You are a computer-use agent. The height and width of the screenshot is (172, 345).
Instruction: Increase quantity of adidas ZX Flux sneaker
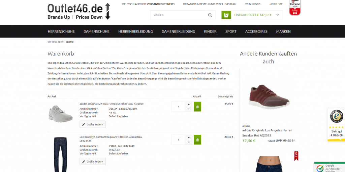click(x=189, y=104)
